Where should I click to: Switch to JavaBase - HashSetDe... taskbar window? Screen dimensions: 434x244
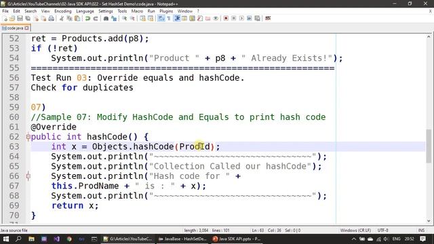coord(182,239)
